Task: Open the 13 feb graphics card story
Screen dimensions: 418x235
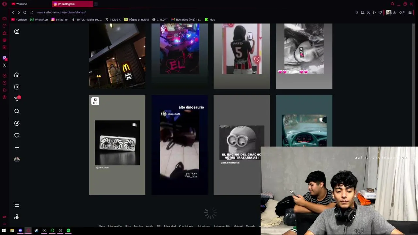Action: (x=117, y=145)
